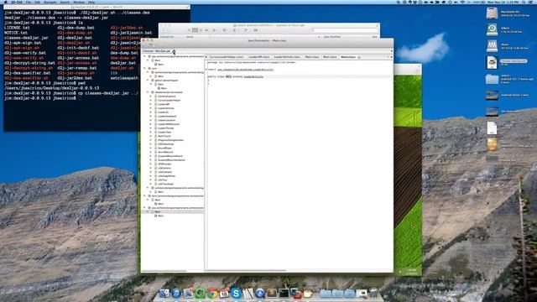Select s3eCompass class in tree
This screenshot has width=537, height=302.
pyautogui.click(x=165, y=172)
